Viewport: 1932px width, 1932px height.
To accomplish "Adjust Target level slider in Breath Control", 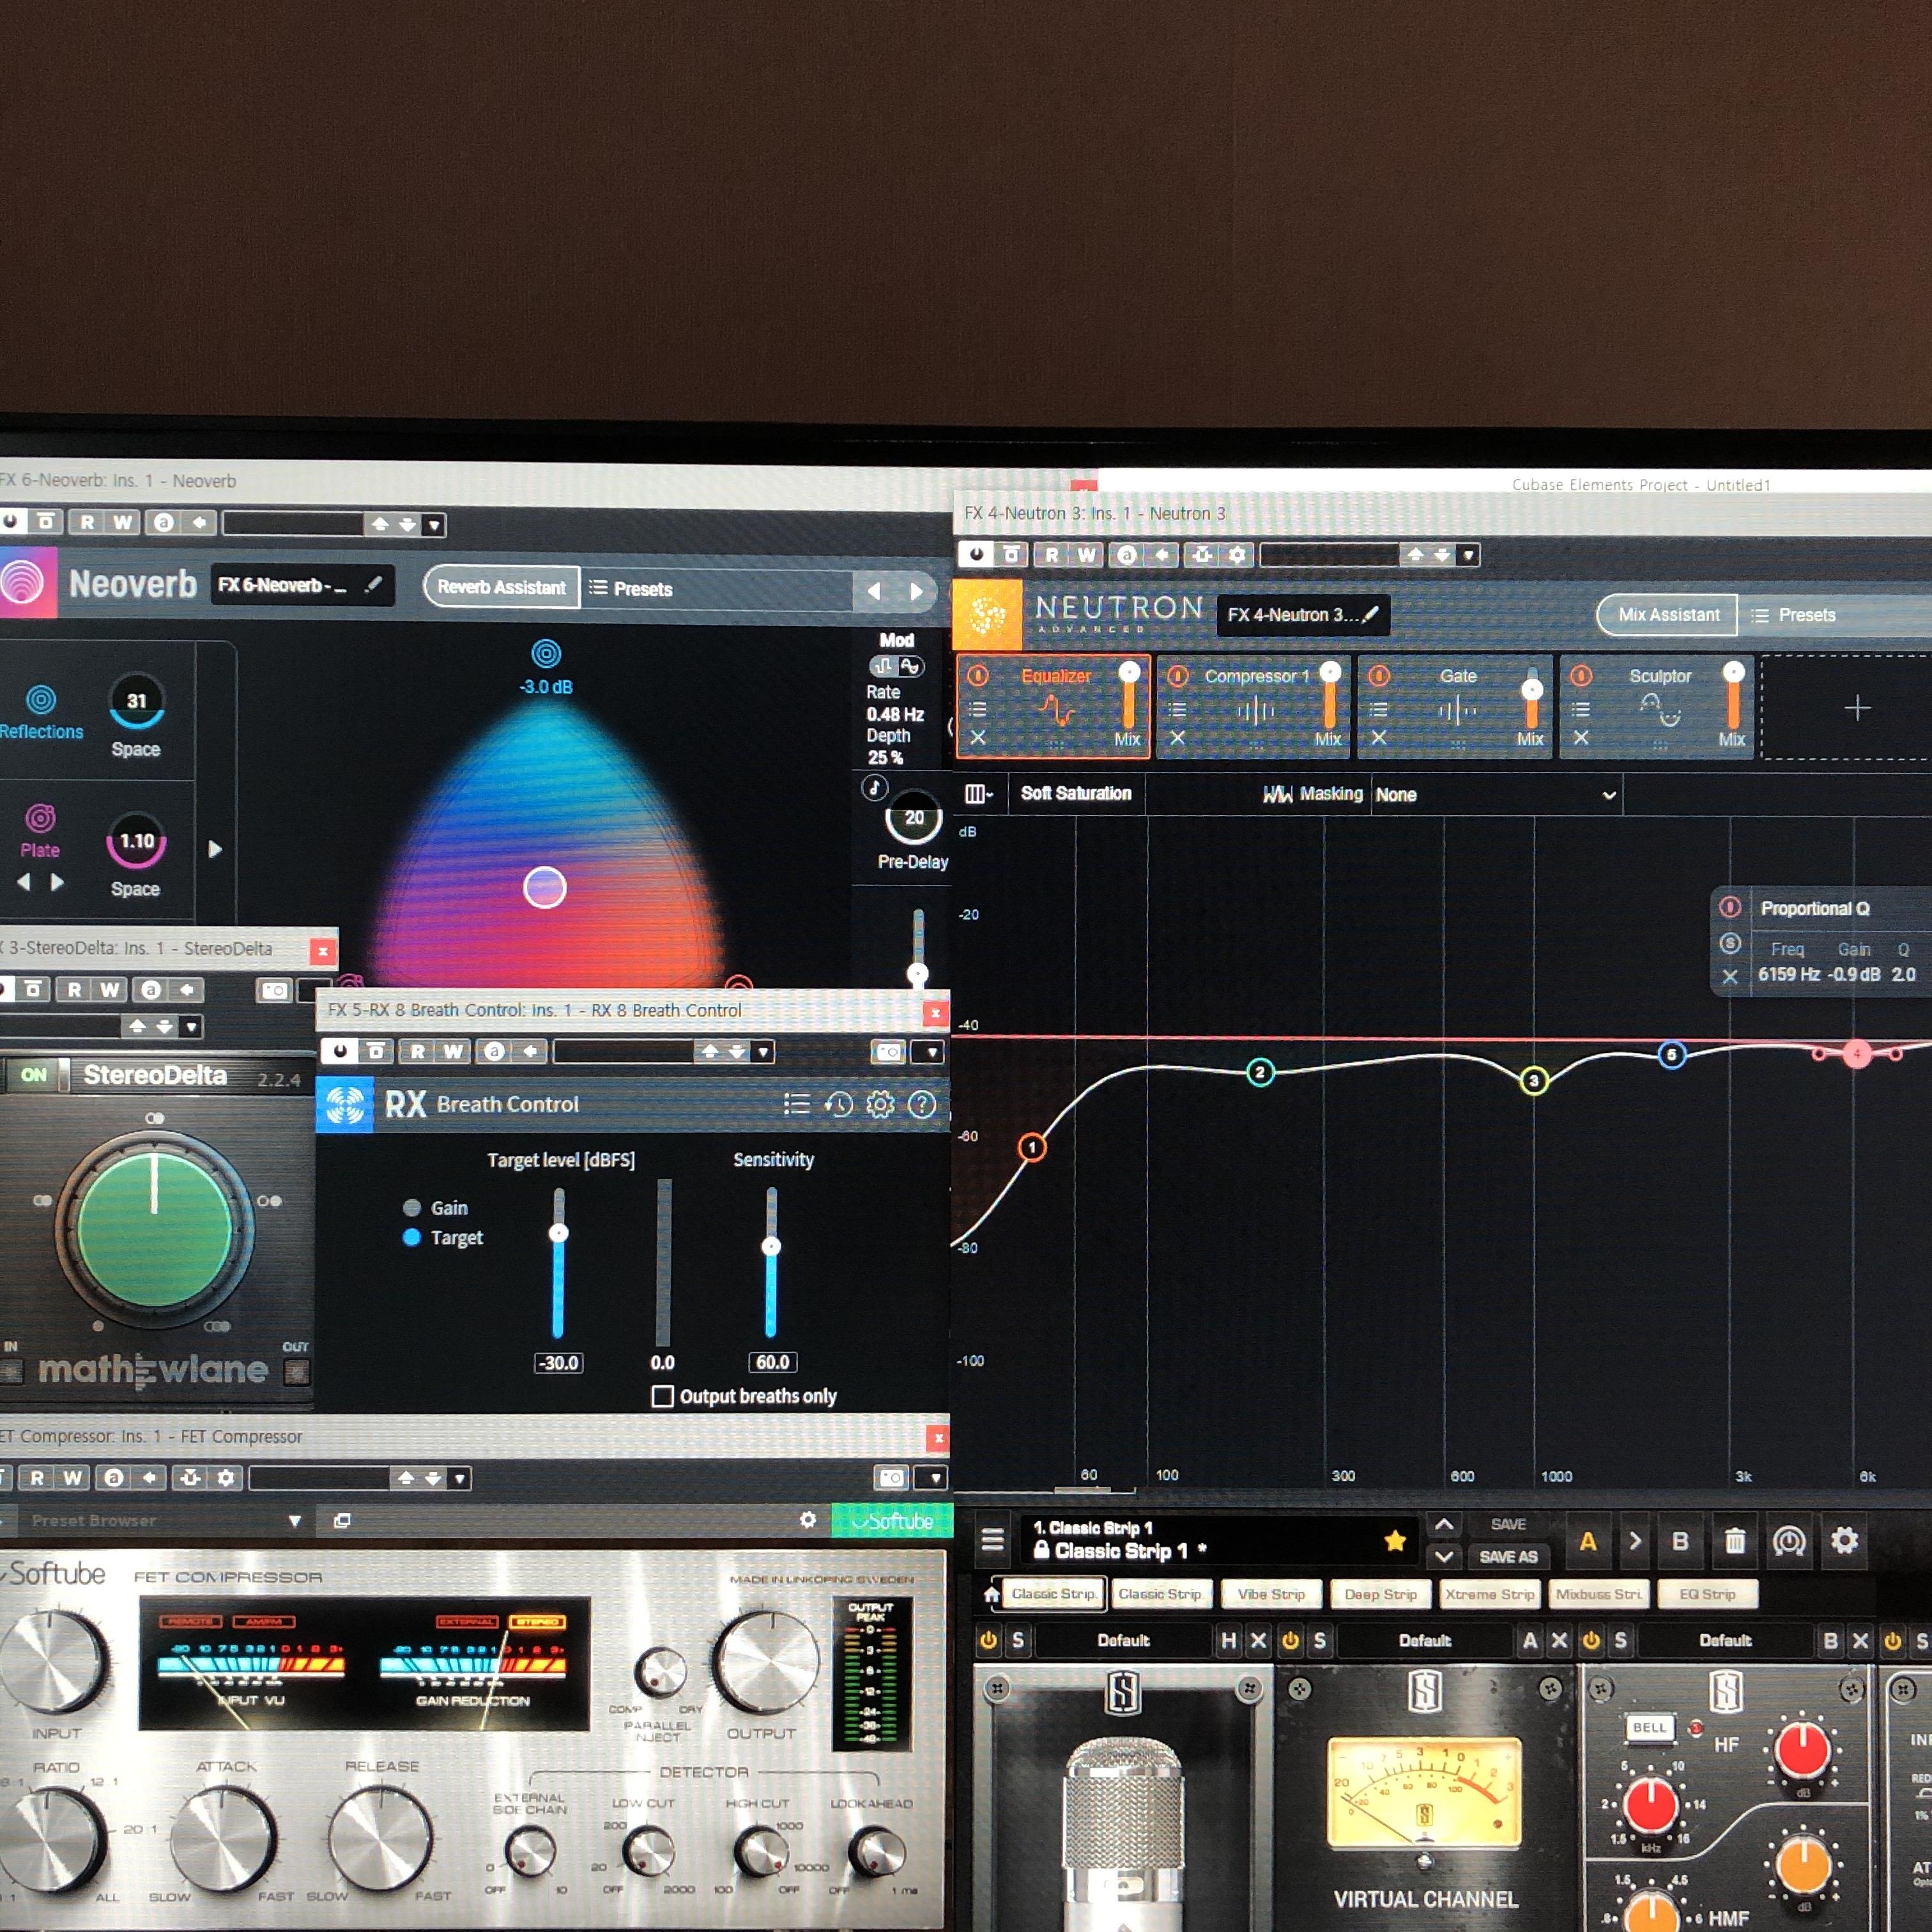I will click(559, 1233).
